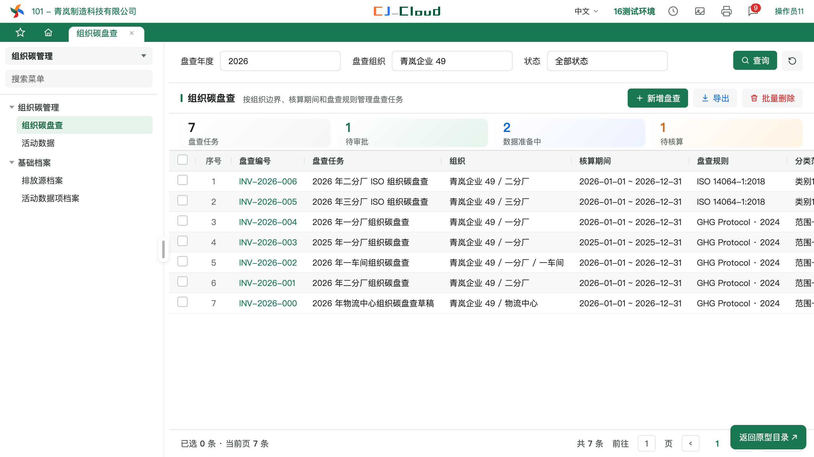Go to the home icon

48,33
